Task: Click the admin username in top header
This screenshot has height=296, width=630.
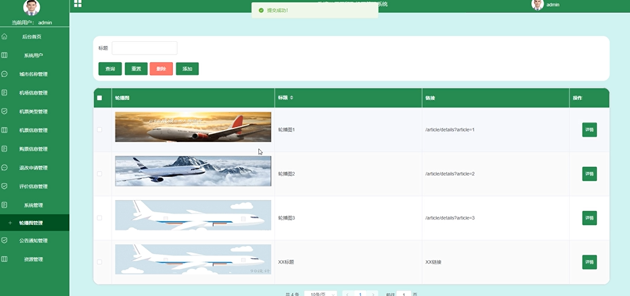Action: point(553,5)
